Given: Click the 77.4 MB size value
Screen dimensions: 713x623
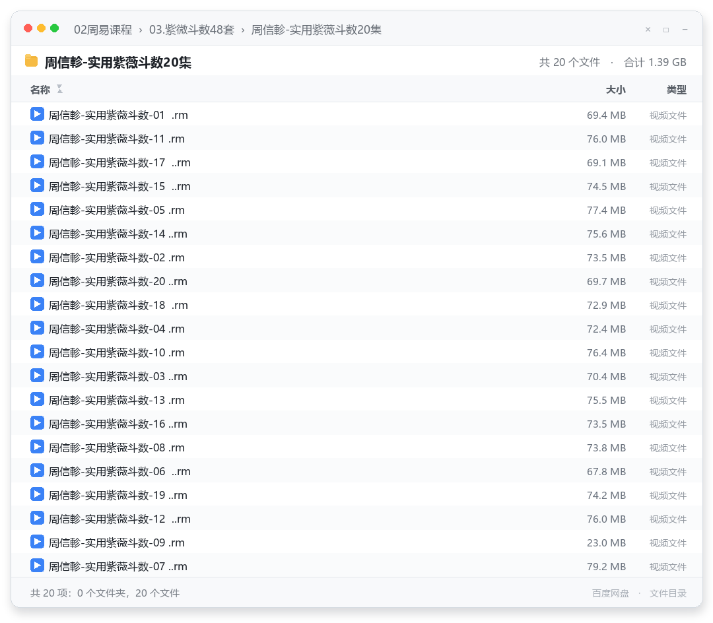Looking at the screenshot, I should [606, 211].
